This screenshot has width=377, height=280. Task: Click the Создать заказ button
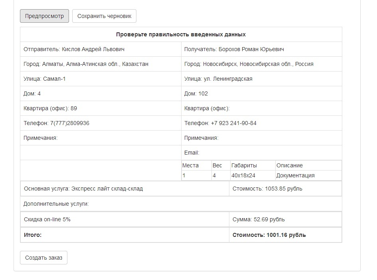pyautogui.click(x=43, y=258)
